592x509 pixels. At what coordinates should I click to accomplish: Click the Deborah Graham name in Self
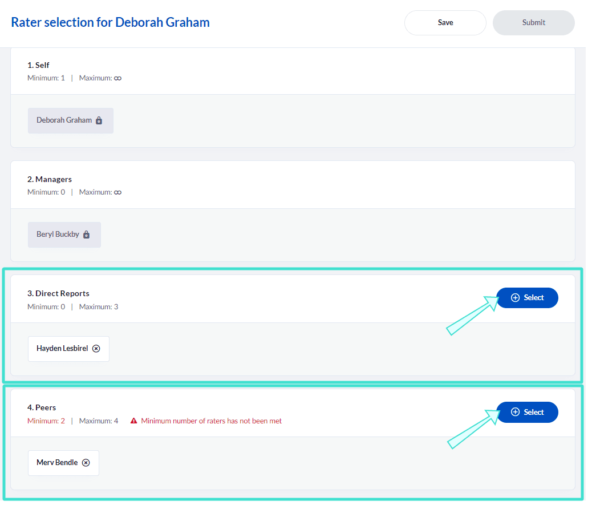pyautogui.click(x=64, y=120)
